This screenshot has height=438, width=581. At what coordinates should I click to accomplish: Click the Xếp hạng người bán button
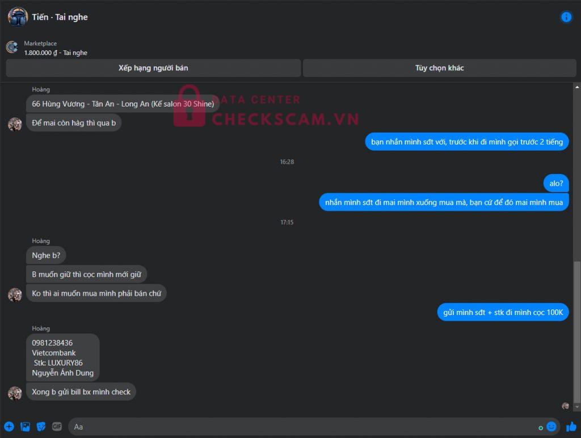click(153, 68)
